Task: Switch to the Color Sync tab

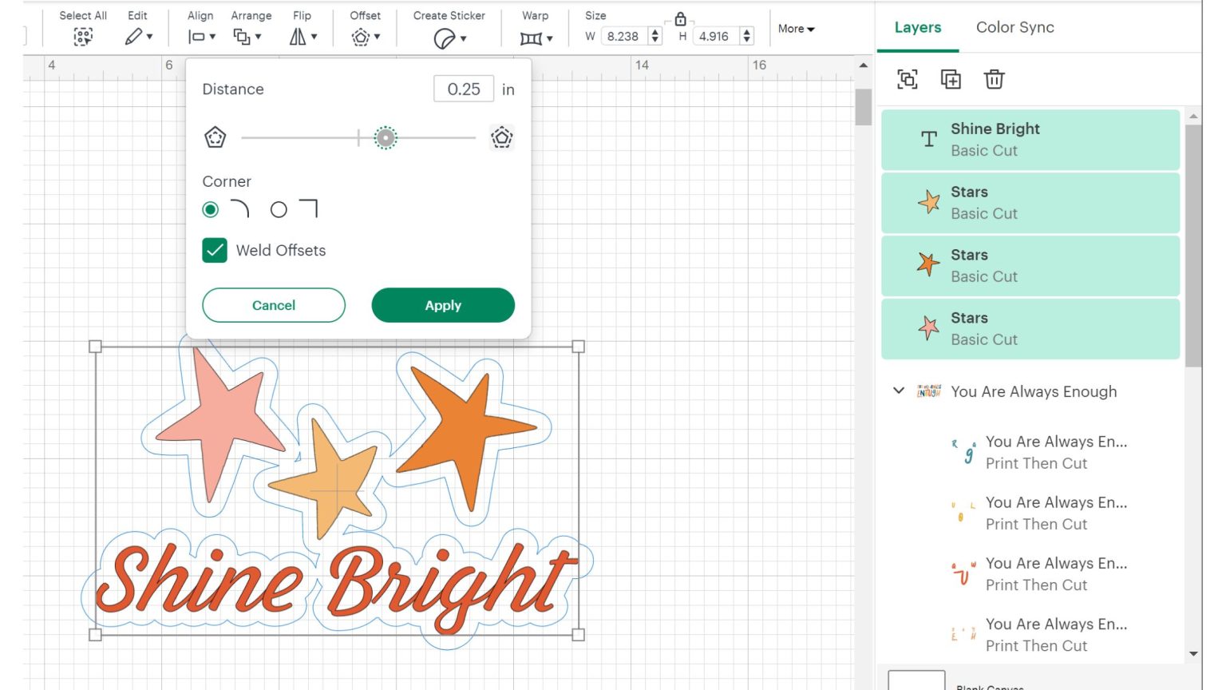Action: pyautogui.click(x=1014, y=26)
